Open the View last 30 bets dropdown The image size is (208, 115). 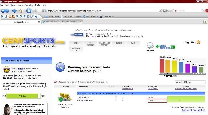coord(190,82)
